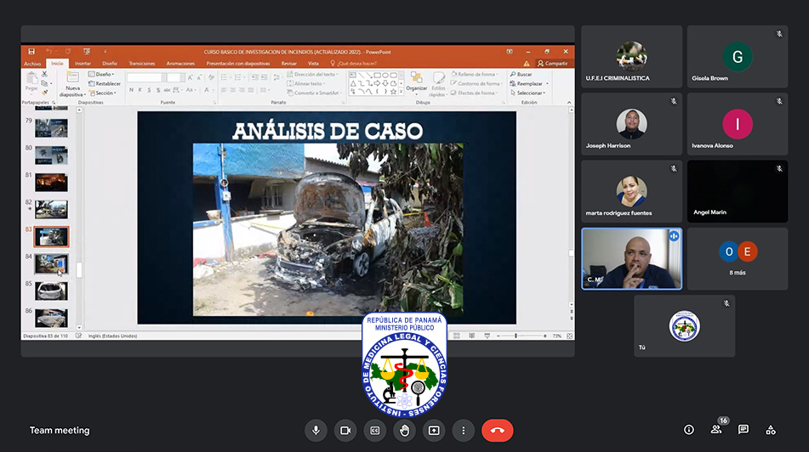Open Presentación con diapositivas tab

(238, 64)
